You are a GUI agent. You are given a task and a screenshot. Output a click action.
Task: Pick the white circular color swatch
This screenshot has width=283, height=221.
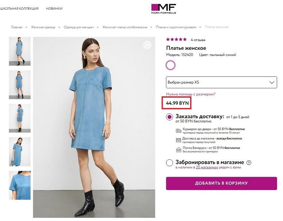[170, 65]
